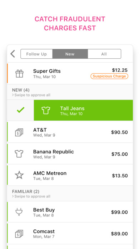Tap the back arrow chevron
This screenshot has width=140, height=249.
13,54
